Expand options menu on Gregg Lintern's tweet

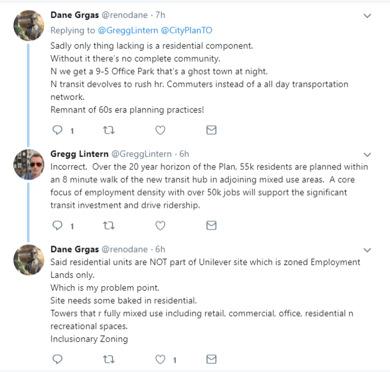point(367,155)
